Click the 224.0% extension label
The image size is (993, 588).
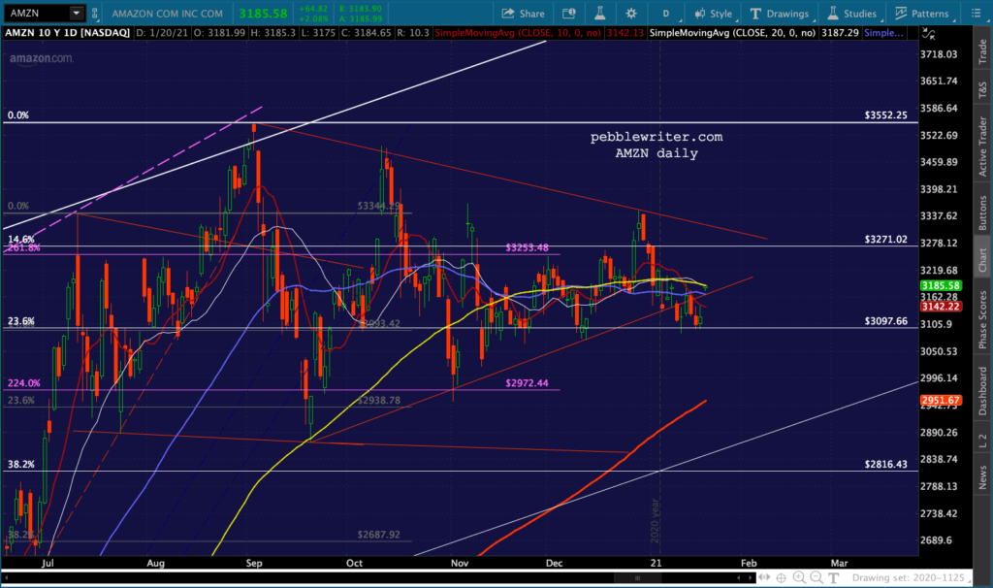point(24,382)
